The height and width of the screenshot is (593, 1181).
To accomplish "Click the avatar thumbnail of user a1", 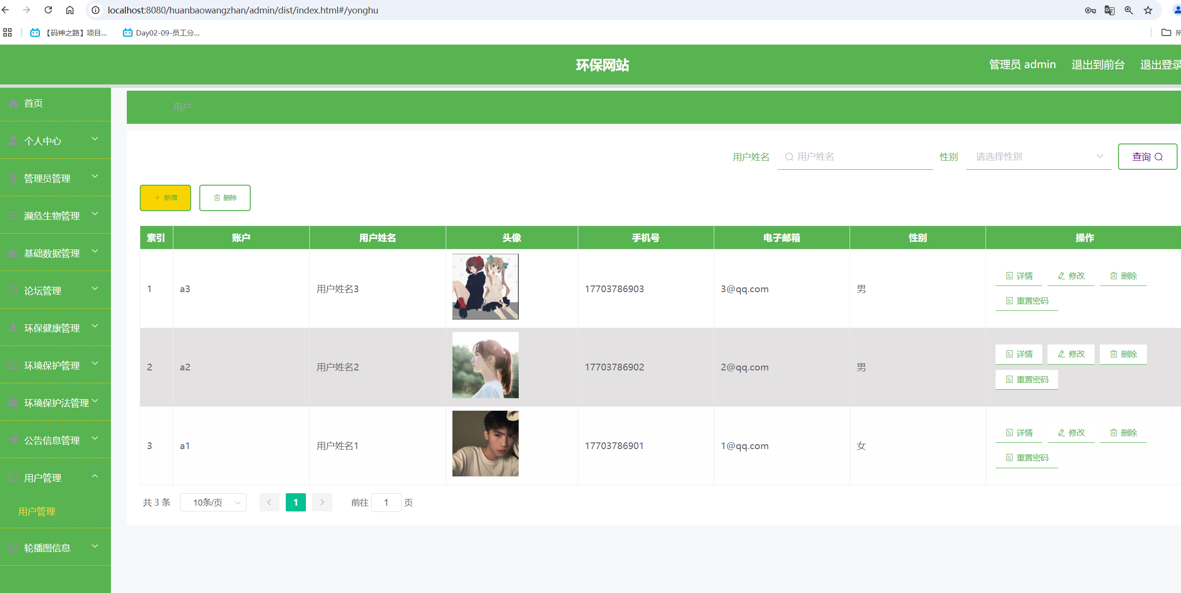I will point(485,443).
